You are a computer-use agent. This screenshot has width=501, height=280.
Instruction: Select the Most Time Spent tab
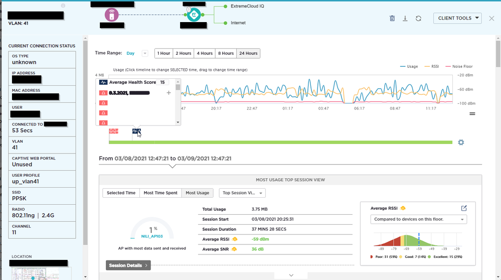click(160, 193)
